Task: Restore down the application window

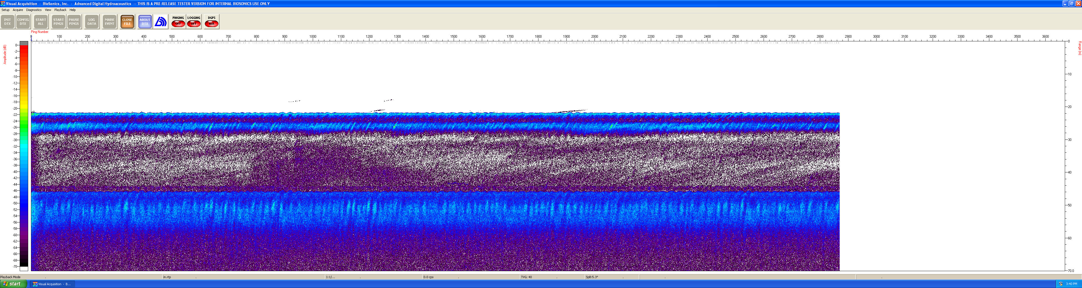Action: pyautogui.click(x=1072, y=3)
